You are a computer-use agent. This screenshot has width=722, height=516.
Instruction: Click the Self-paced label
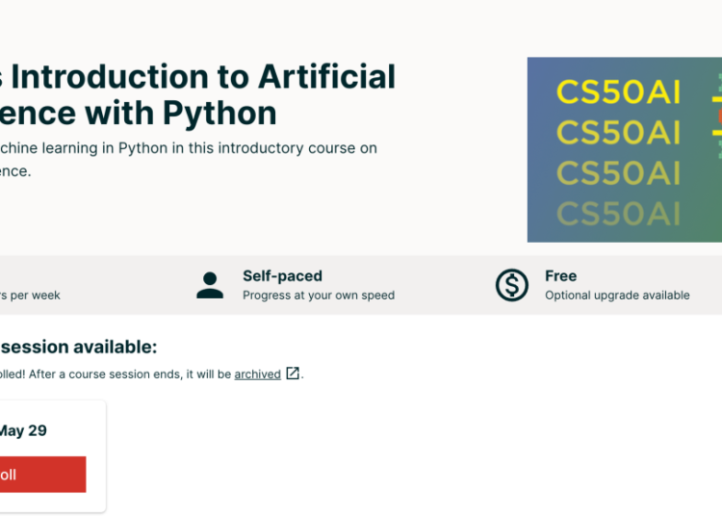click(x=282, y=276)
